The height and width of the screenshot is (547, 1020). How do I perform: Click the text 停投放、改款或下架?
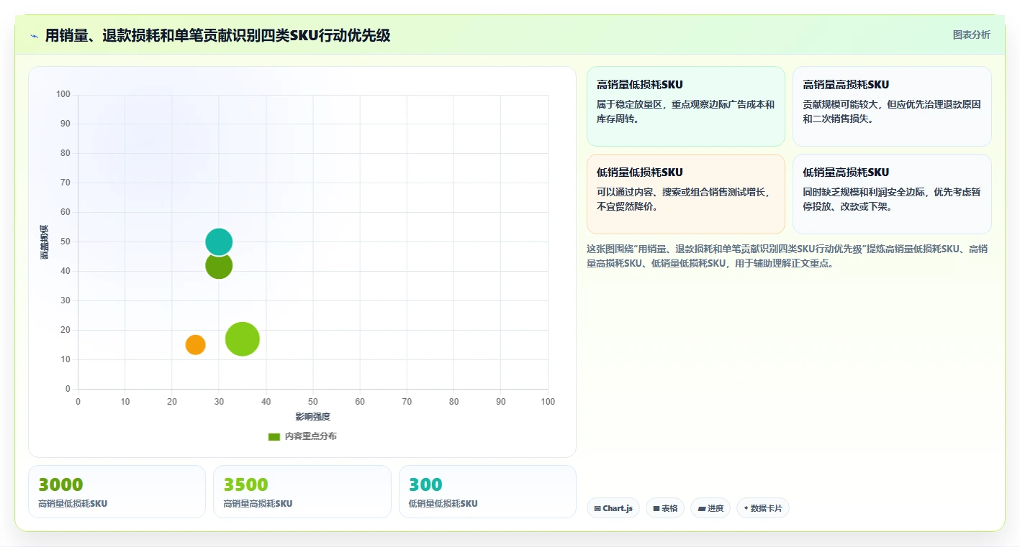pos(847,206)
